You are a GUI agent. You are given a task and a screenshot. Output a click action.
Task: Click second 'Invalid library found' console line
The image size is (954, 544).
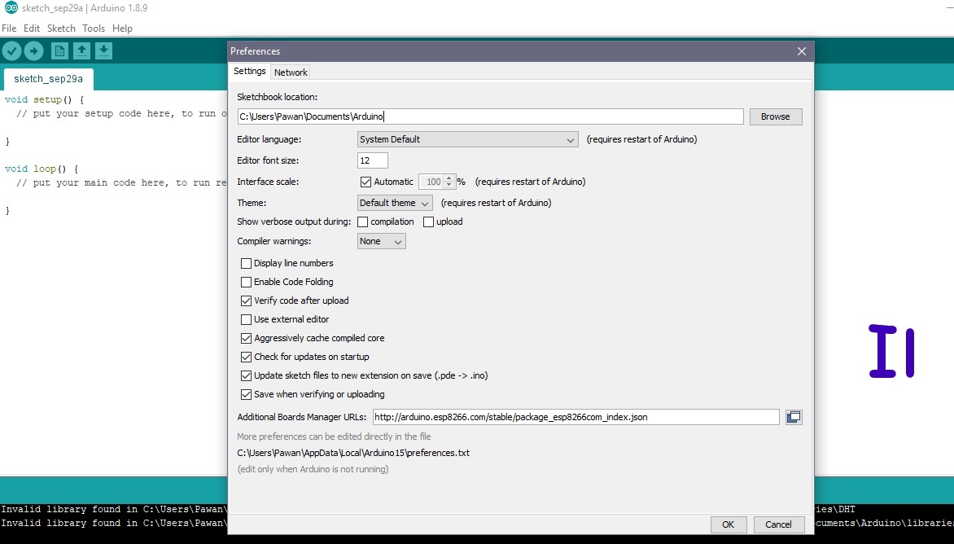(x=114, y=524)
